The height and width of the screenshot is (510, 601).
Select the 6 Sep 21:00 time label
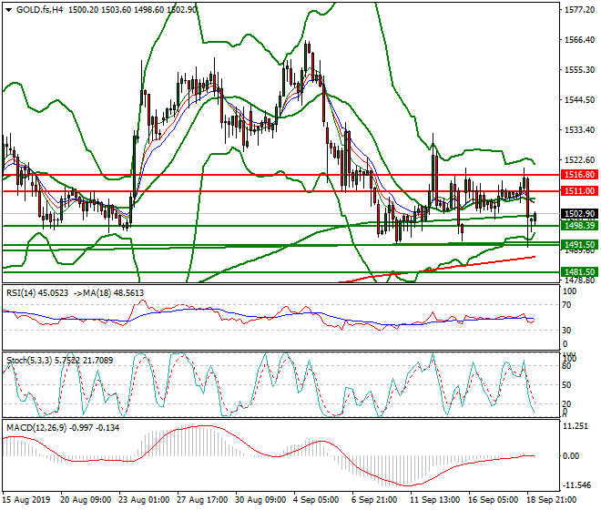(374, 500)
